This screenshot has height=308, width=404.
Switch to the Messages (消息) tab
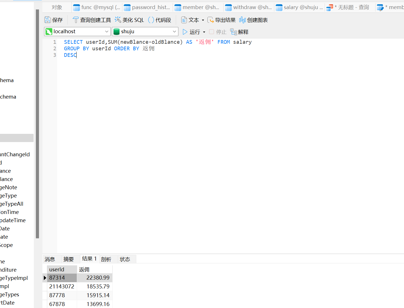coord(50,259)
